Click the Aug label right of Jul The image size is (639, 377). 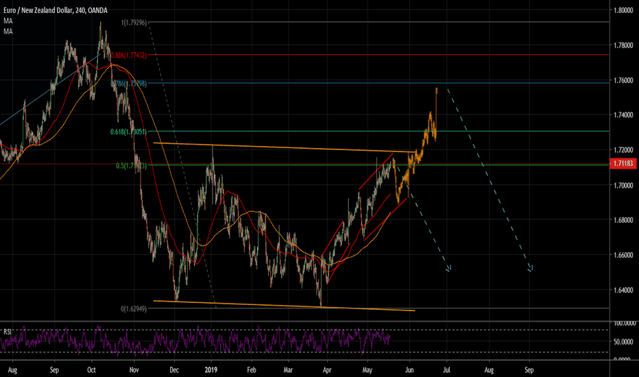click(x=489, y=370)
